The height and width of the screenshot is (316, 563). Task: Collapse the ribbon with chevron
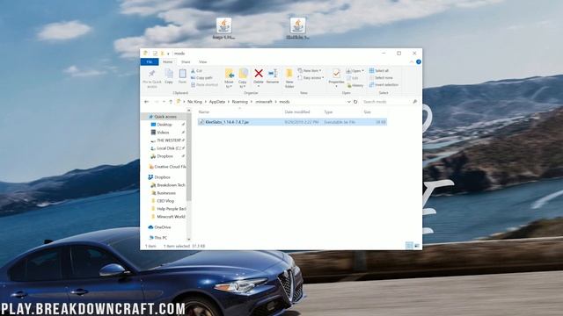(412, 62)
